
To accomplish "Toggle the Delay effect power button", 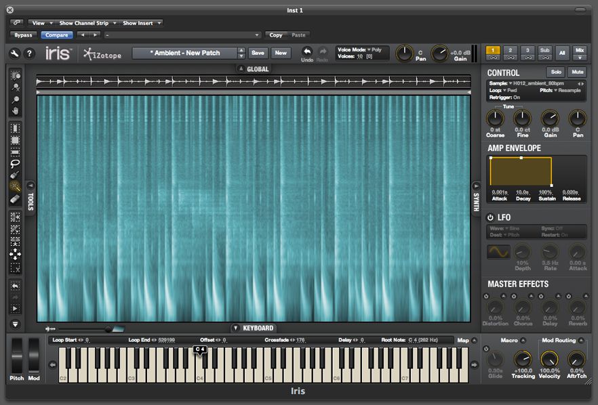I will (x=541, y=296).
